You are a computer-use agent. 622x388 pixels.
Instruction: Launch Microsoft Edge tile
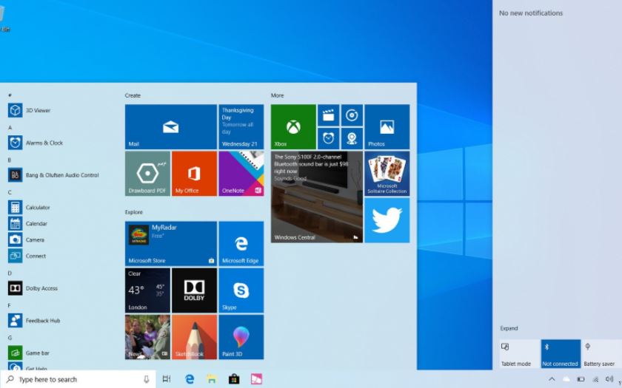241,243
